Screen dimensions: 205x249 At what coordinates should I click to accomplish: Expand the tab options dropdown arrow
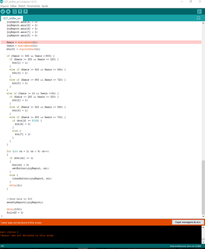pos(199,18)
